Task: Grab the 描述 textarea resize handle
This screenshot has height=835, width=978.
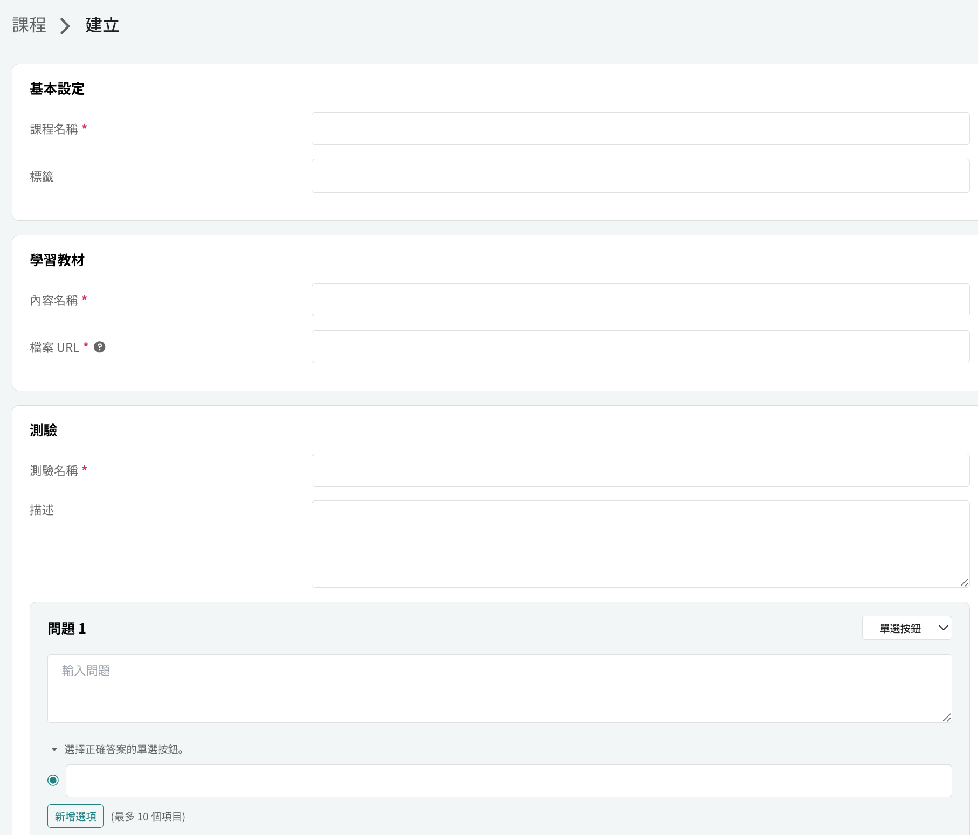Action: pos(965,582)
